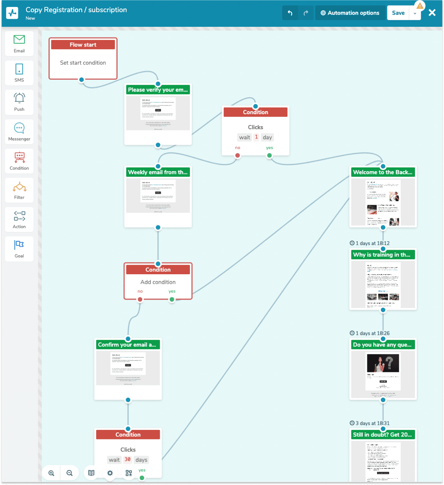Image resolution: width=444 pixels, height=485 pixels.
Task: Save the Copy Registration flow
Action: tap(398, 12)
